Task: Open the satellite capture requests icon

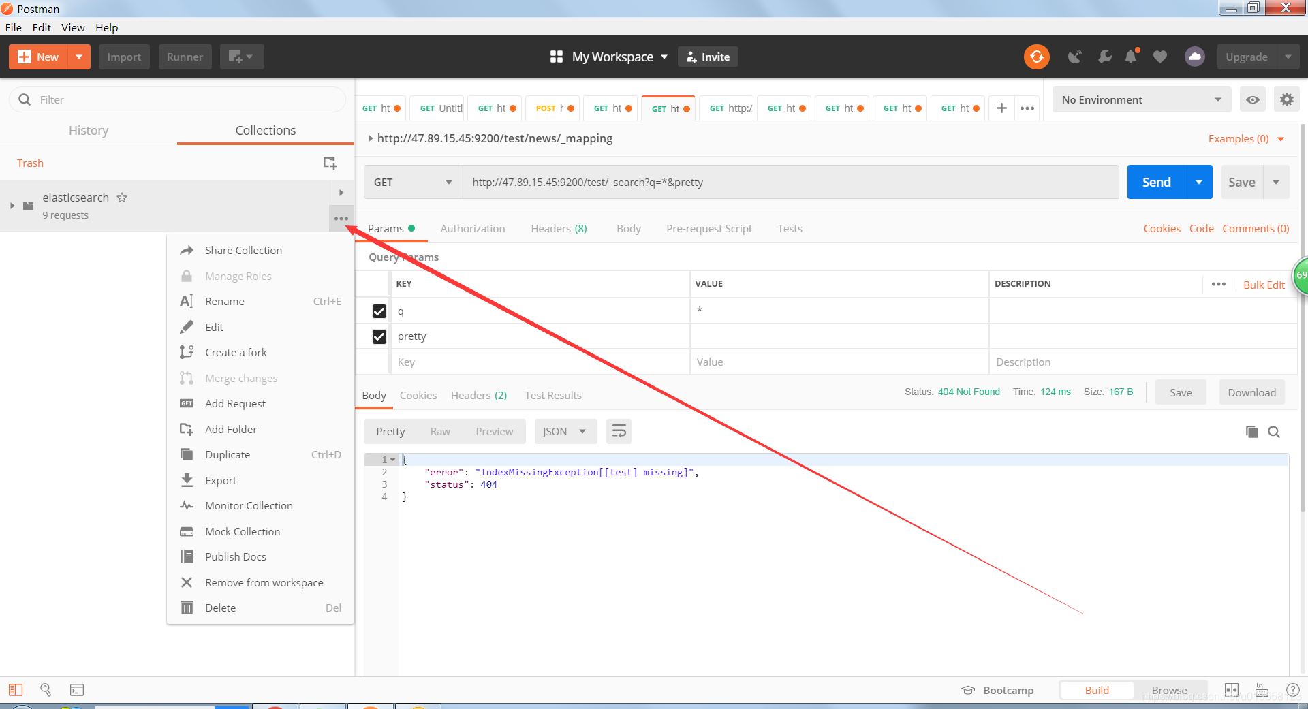Action: click(x=1074, y=57)
